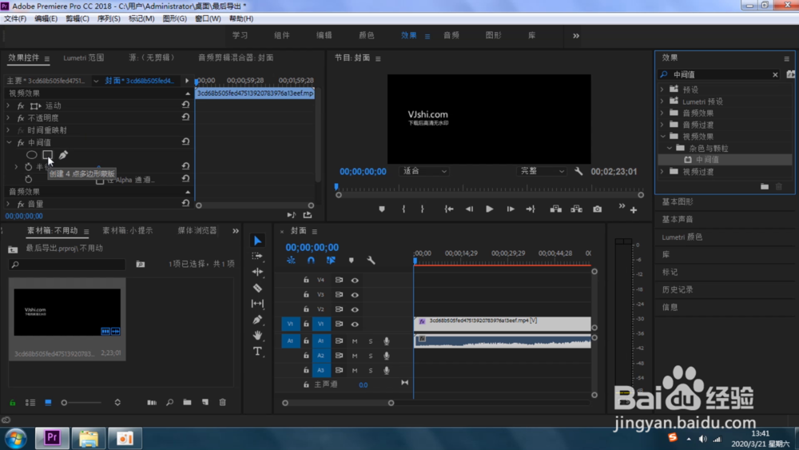Switch project panel to list view
The height and width of the screenshot is (450, 799).
tap(30, 403)
